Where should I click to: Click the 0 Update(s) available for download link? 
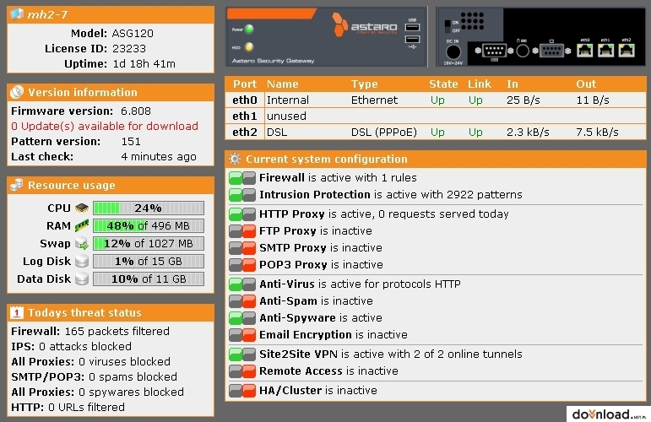(105, 126)
